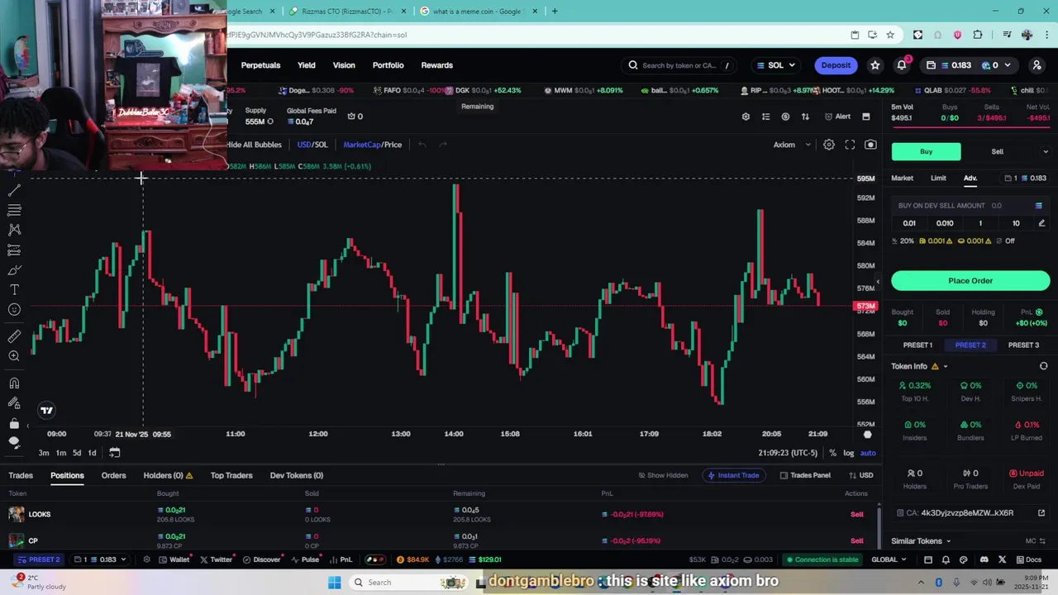Toggle the magnet snap mode
Image resolution: width=1058 pixels, height=595 pixels.
click(x=14, y=383)
